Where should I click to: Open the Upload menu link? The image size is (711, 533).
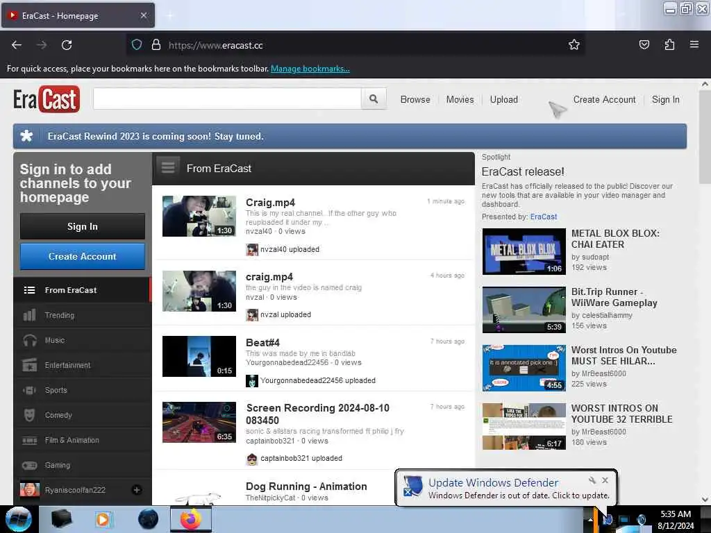tap(504, 99)
